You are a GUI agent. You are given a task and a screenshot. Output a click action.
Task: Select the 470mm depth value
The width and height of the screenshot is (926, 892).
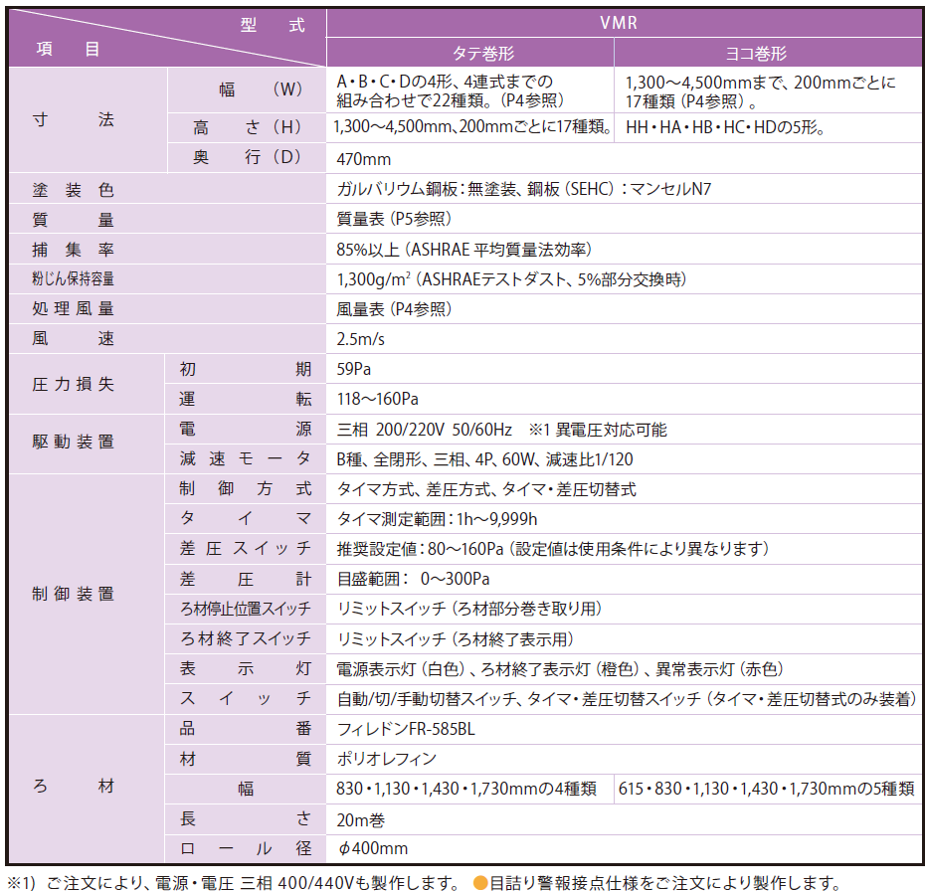tap(364, 159)
